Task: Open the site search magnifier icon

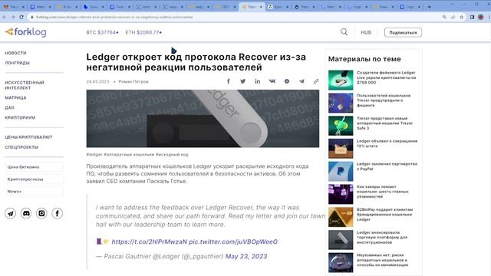Action: 344,32
